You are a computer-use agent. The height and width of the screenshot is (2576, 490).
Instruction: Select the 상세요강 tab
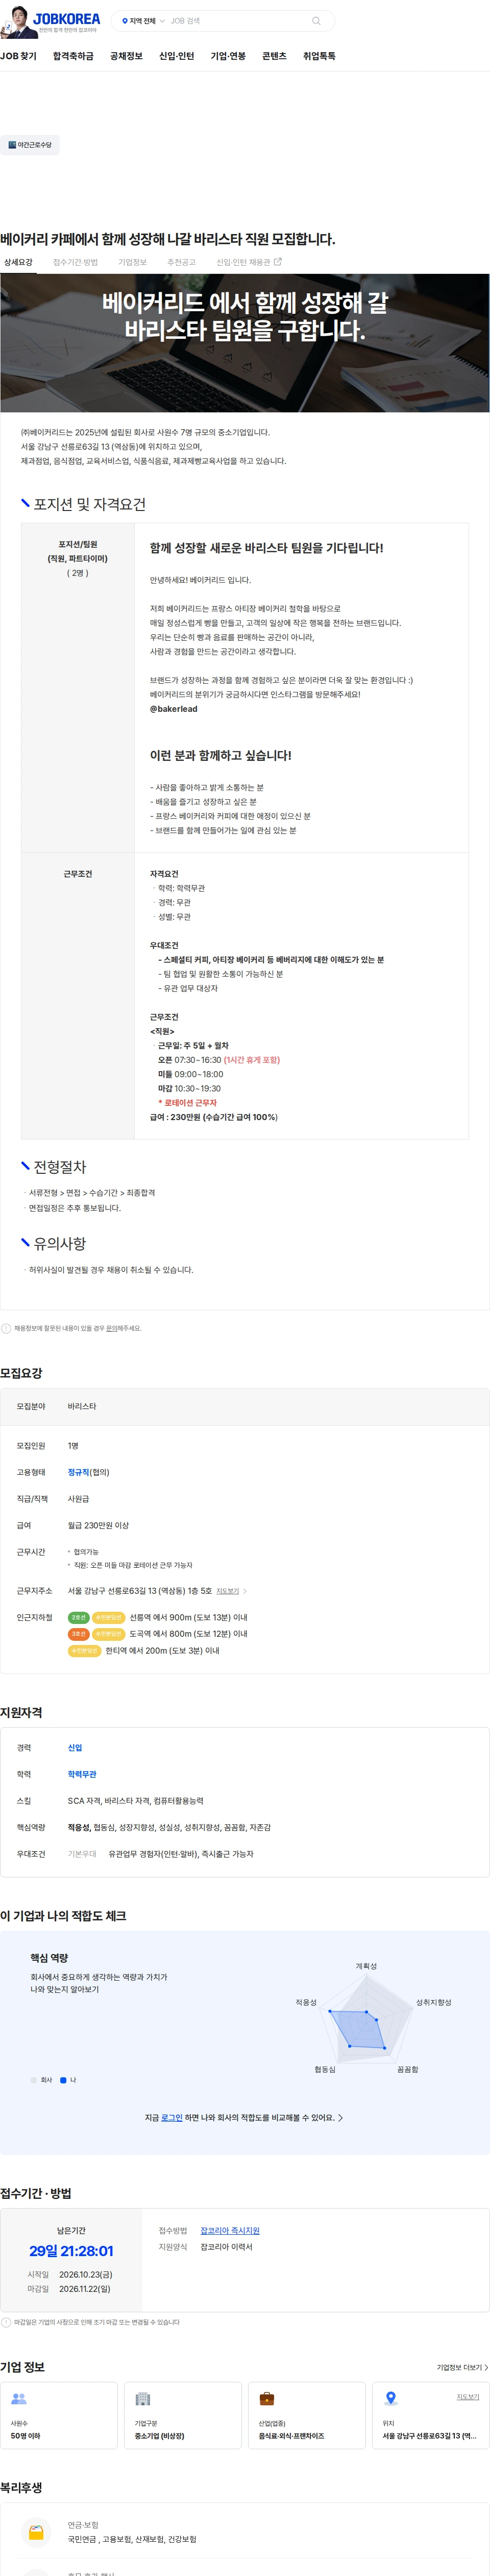click(x=18, y=262)
